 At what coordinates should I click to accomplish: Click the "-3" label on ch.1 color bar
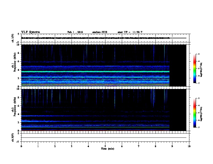pyautogui.click(x=198, y=54)
